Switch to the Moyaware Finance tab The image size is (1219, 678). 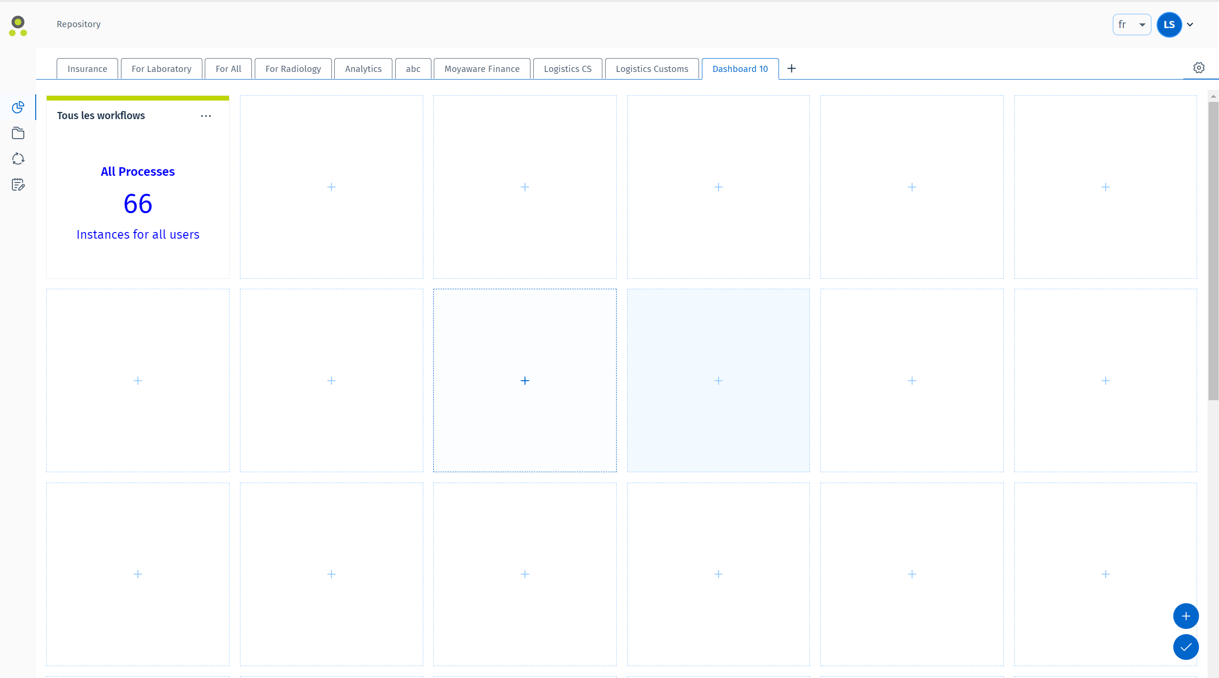point(482,69)
